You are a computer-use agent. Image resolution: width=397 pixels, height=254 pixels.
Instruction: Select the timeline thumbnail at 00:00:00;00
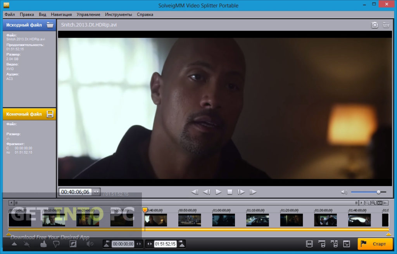click(x=20, y=220)
